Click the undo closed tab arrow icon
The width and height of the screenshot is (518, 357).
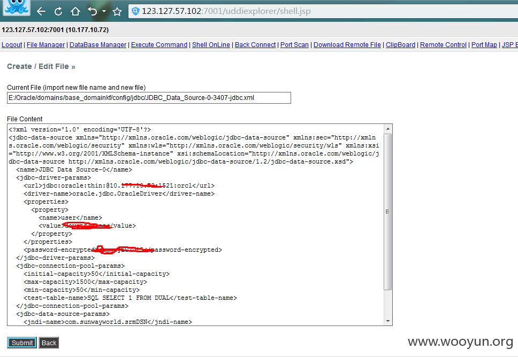tap(93, 12)
